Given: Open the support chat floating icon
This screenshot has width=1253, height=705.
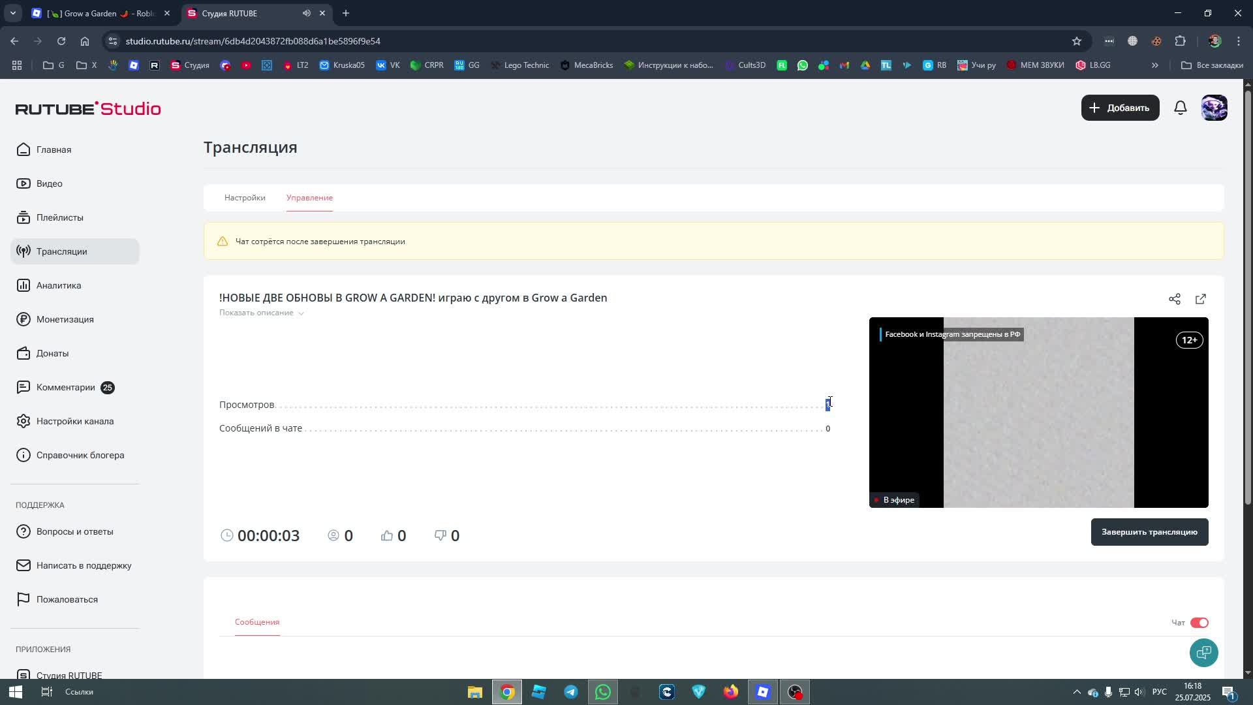Looking at the screenshot, I should (x=1203, y=652).
